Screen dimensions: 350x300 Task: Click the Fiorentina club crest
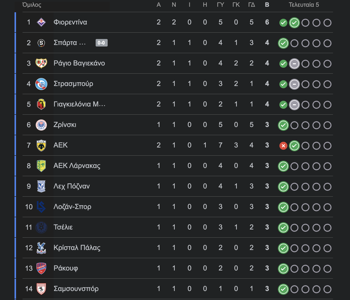41,22
